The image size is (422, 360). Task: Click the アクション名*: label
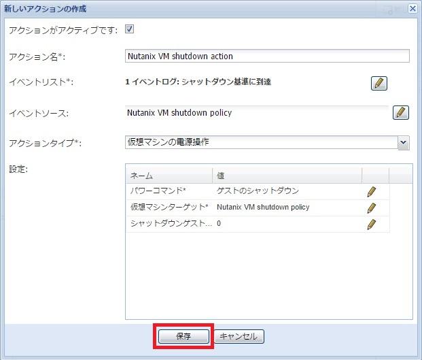coord(37,57)
